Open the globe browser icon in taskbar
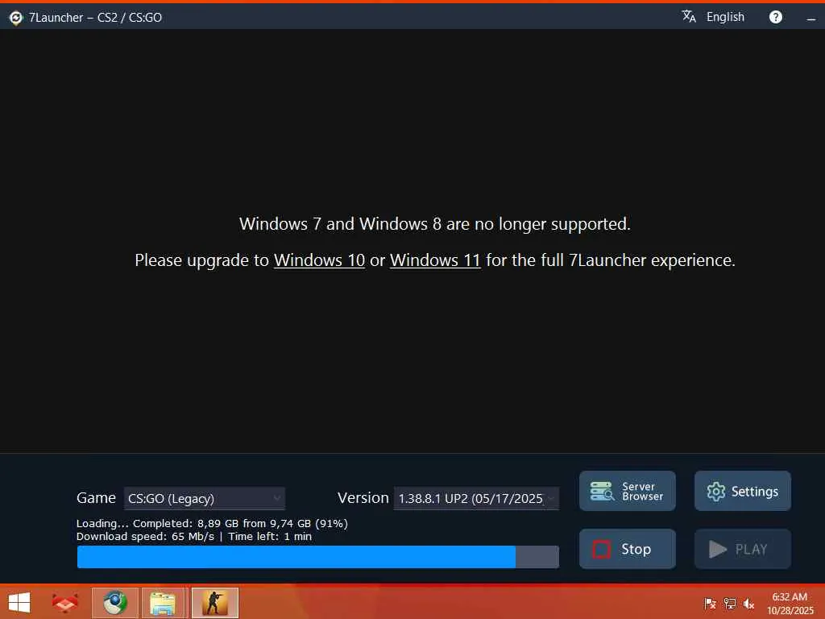This screenshot has width=825, height=619. point(115,603)
